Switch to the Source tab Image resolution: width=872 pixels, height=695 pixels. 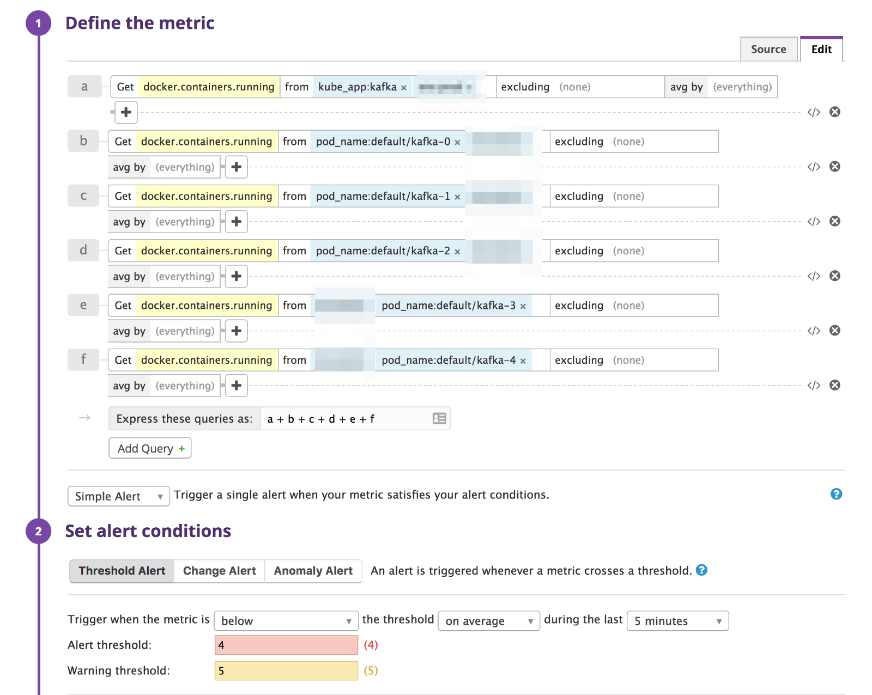tap(768, 49)
